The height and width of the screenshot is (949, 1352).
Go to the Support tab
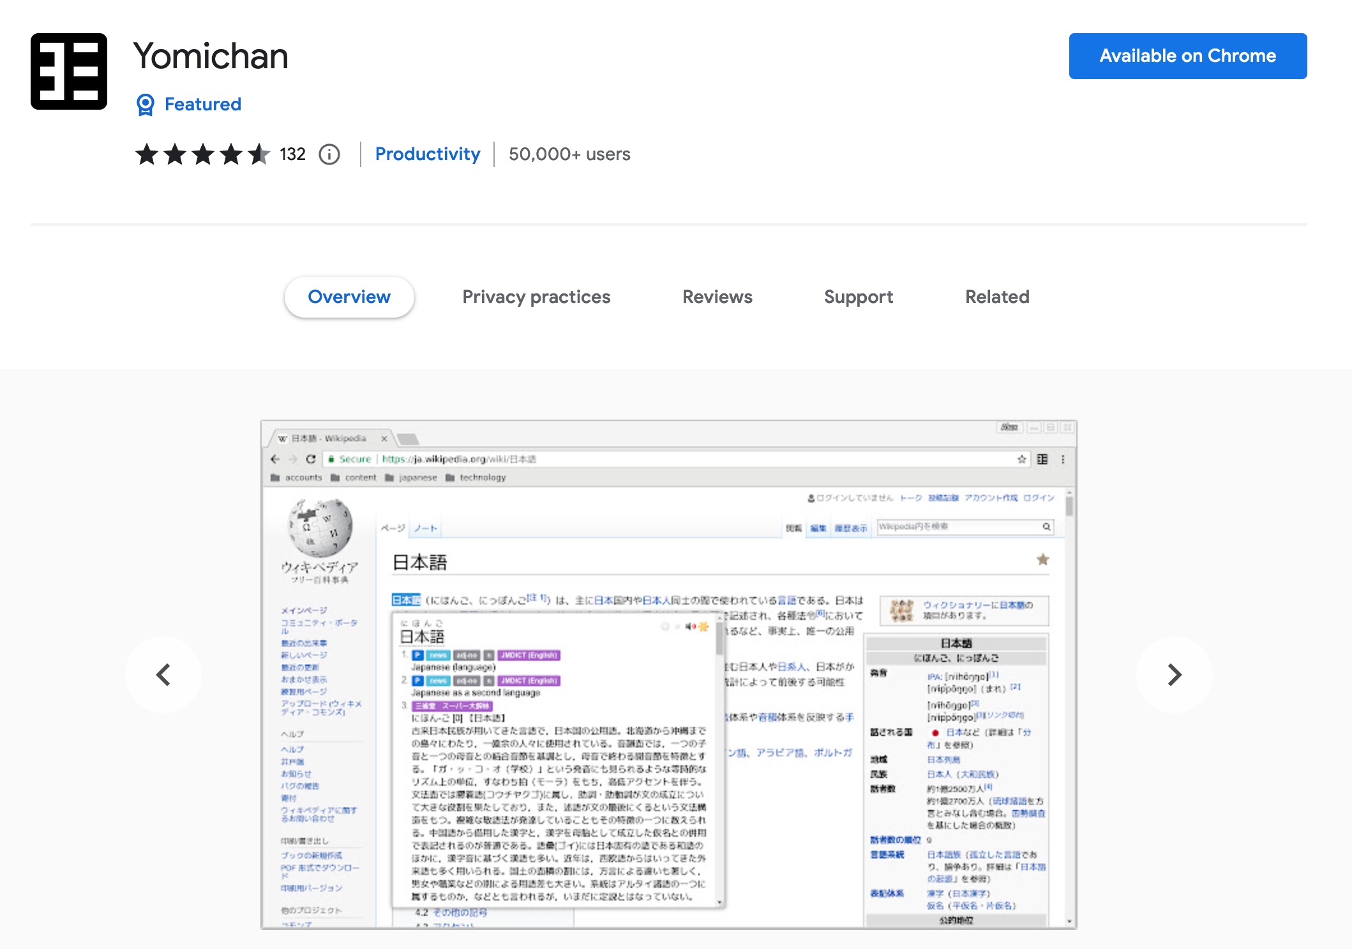pos(859,297)
